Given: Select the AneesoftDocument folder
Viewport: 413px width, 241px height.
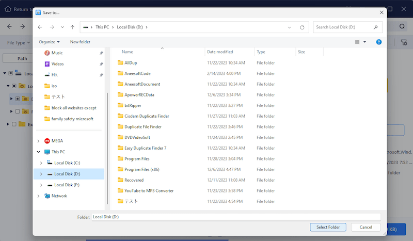Looking at the screenshot, I should (139, 84).
